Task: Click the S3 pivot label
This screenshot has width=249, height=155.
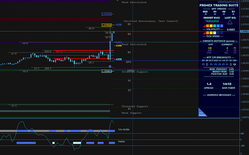Action: click(129, 109)
